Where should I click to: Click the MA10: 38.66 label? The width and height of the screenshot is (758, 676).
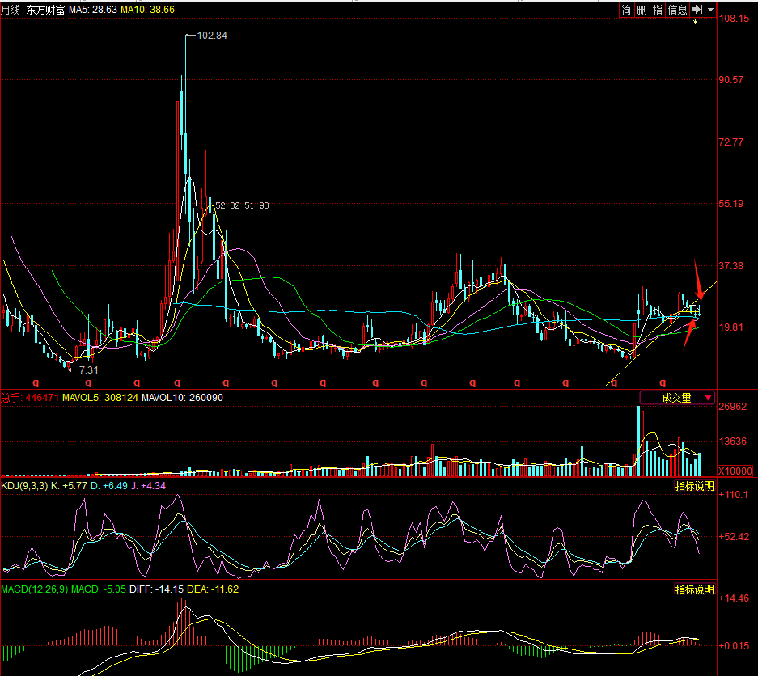[x=147, y=10]
